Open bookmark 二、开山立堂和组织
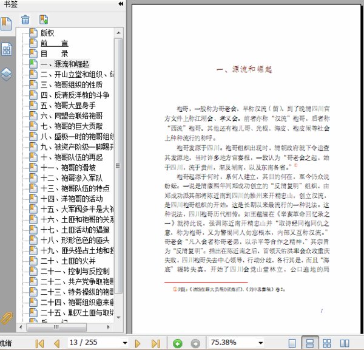This screenshot has width=364, height=350. tap(77, 74)
